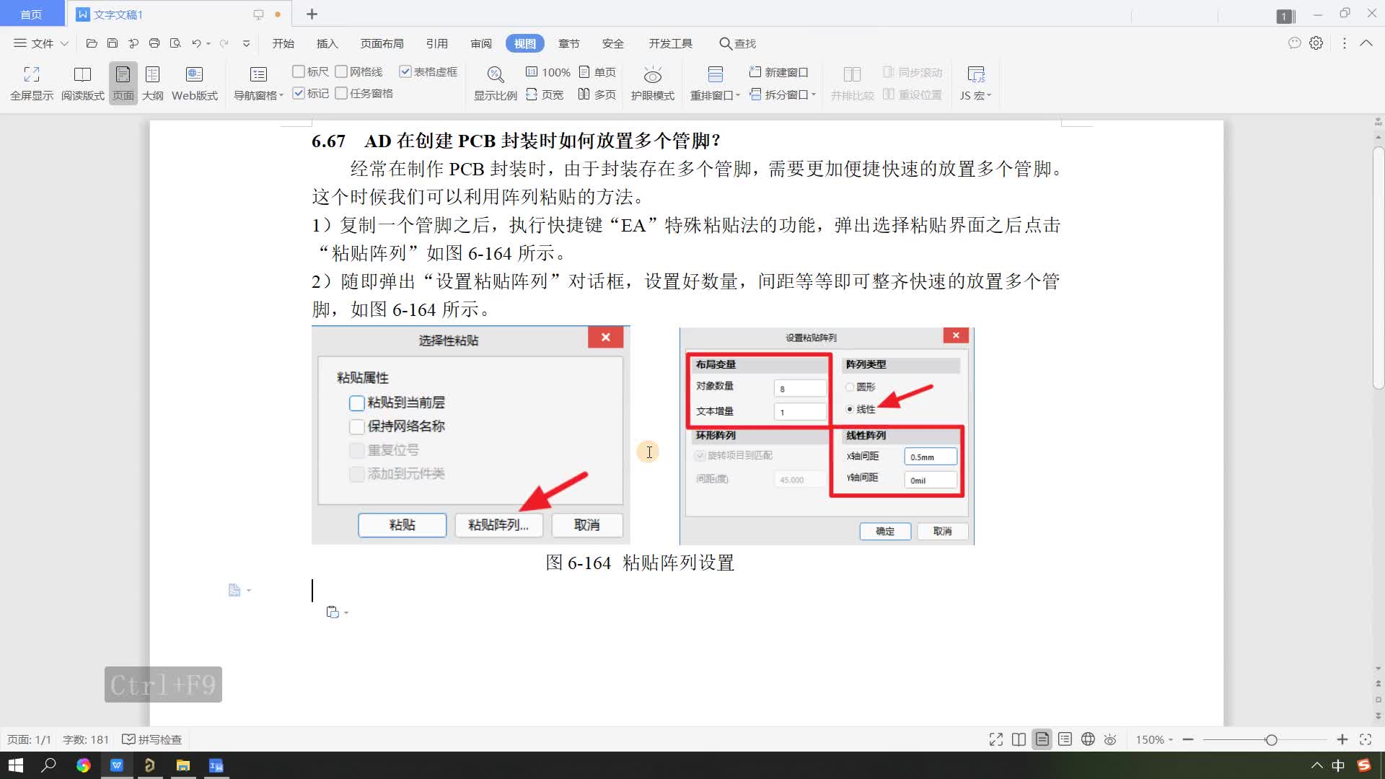Click the zoom in plus button
1385x779 pixels.
pos(1342,739)
